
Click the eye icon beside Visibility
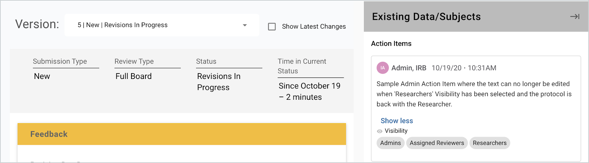point(380,131)
